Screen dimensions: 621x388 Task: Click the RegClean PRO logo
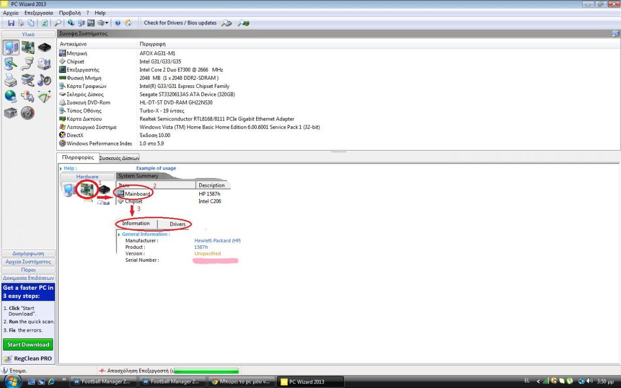point(28,359)
